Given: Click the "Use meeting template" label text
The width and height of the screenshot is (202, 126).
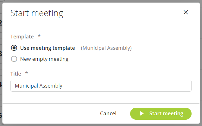Looking at the screenshot, I should [x=47, y=48].
